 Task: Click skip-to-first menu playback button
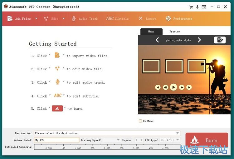pyautogui.click(x=158, y=87)
